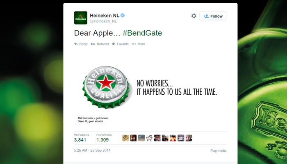Open the #BendGate hashtag link
The width and height of the screenshot is (287, 164).
(x=142, y=33)
